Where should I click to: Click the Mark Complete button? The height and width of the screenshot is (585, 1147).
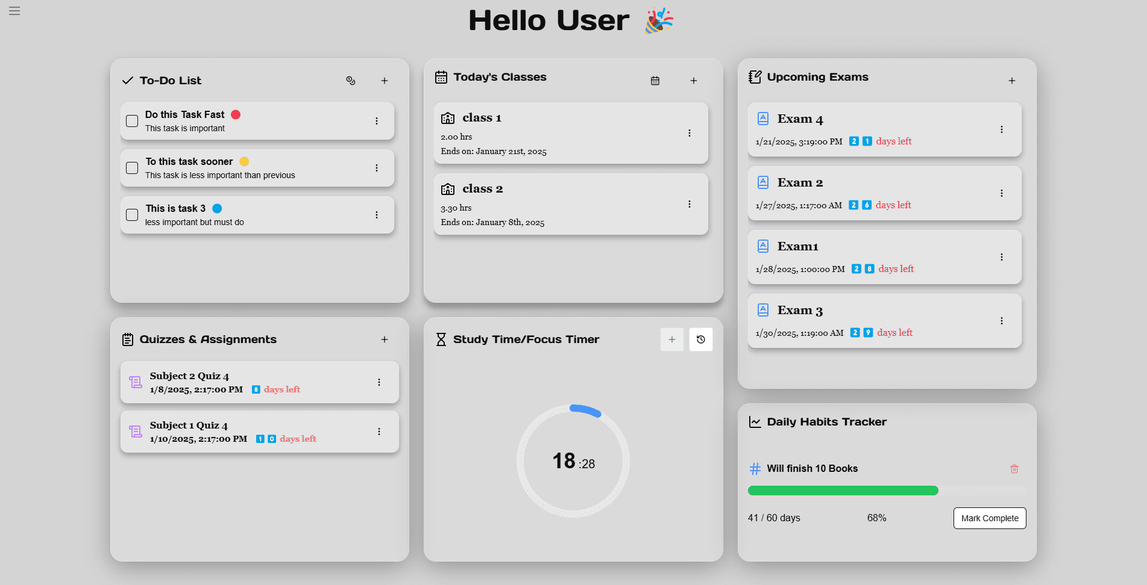(989, 518)
